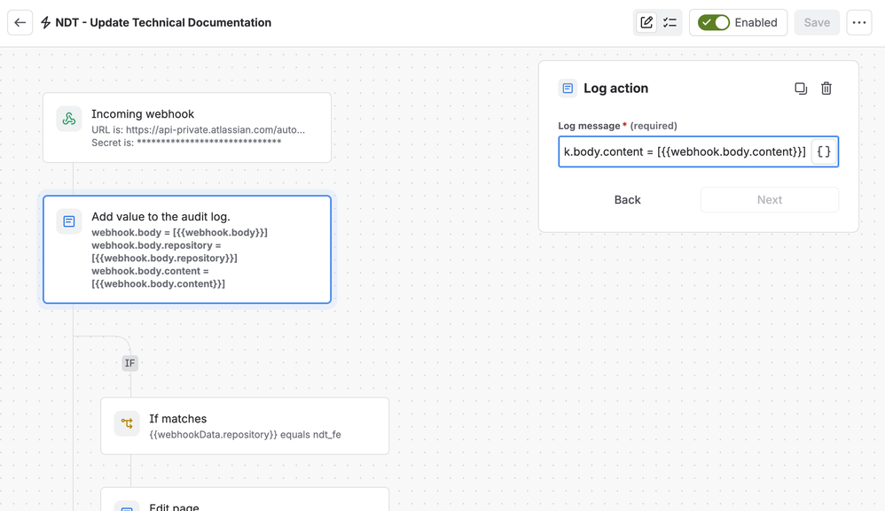Click the rule title NDT - Update Technical Documentation
This screenshot has height=511, width=885.
[x=163, y=22]
